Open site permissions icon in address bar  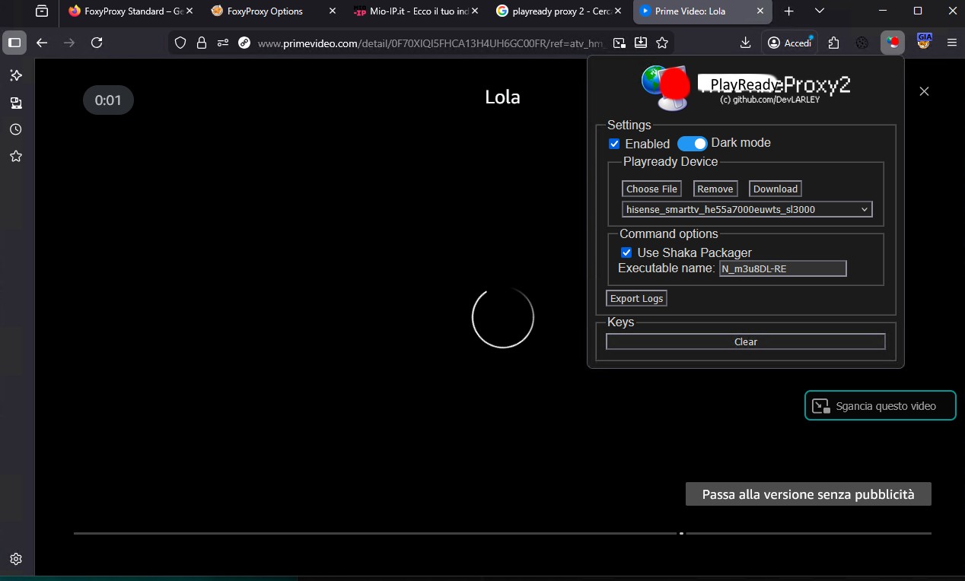[x=222, y=43]
